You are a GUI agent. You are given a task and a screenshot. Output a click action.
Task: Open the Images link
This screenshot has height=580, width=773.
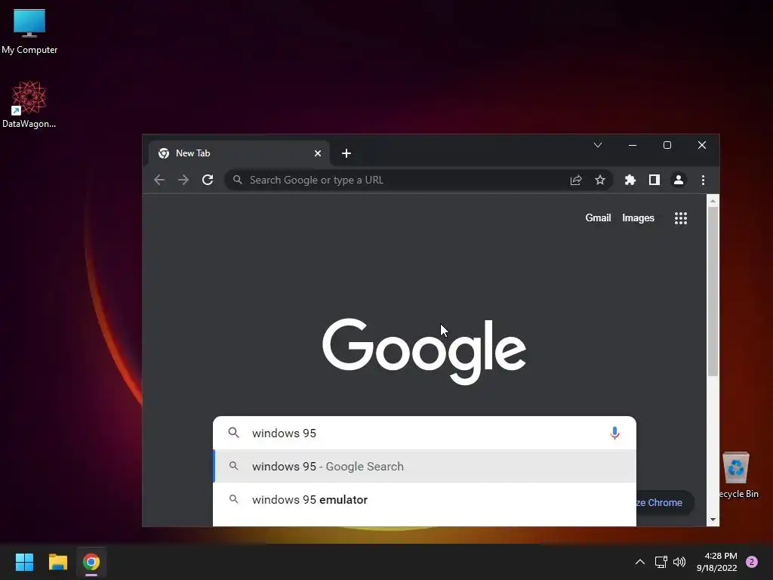(638, 218)
